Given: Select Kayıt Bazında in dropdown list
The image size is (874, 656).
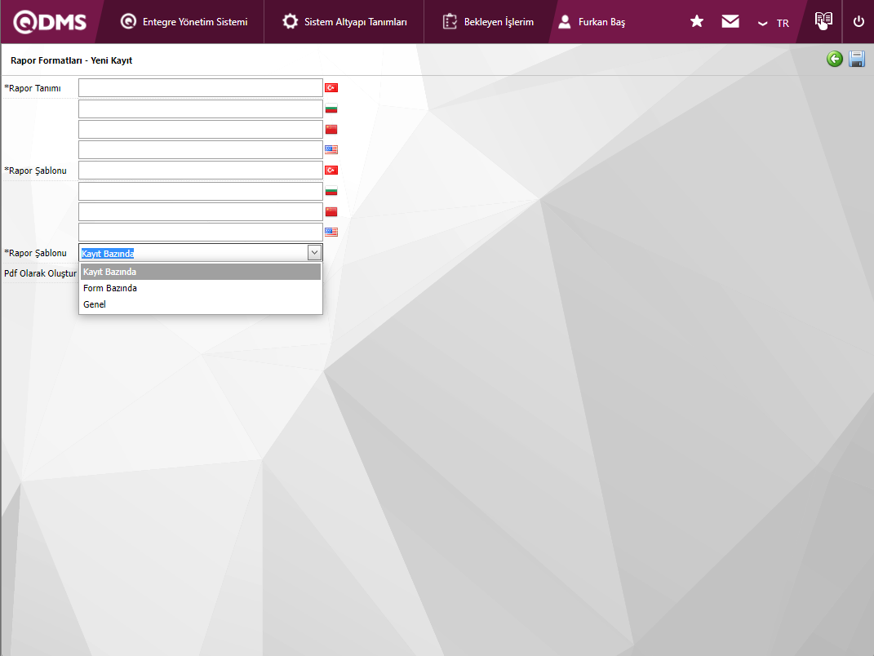Looking at the screenshot, I should pyautogui.click(x=201, y=272).
